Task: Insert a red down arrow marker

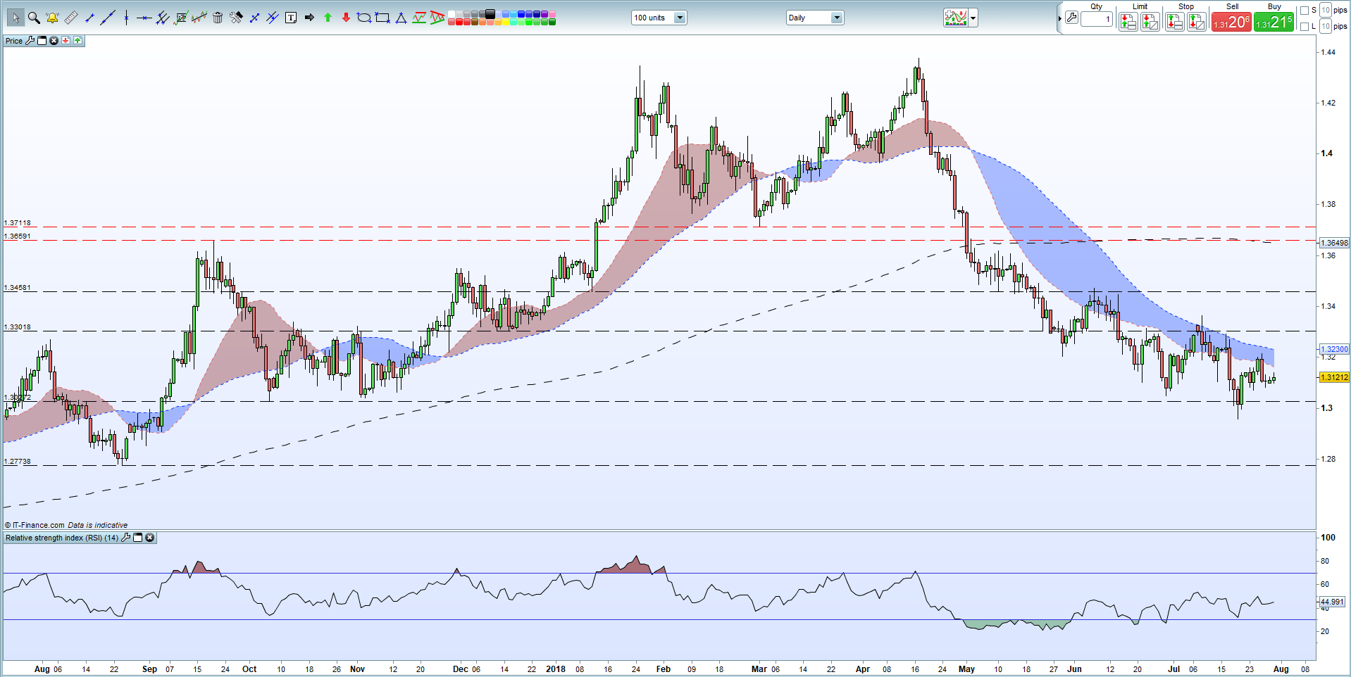Action: pos(346,18)
